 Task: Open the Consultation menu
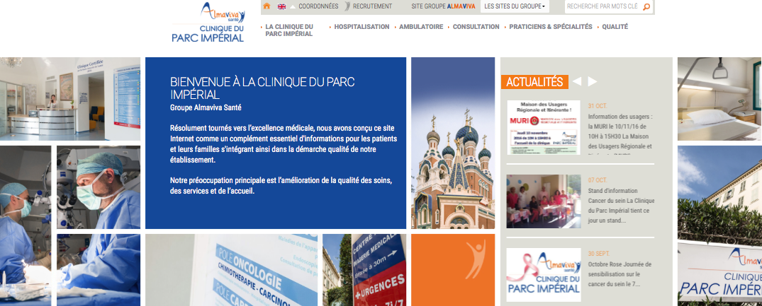pyautogui.click(x=476, y=27)
